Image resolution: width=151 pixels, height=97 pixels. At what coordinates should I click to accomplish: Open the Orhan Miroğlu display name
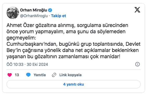(x=34, y=10)
